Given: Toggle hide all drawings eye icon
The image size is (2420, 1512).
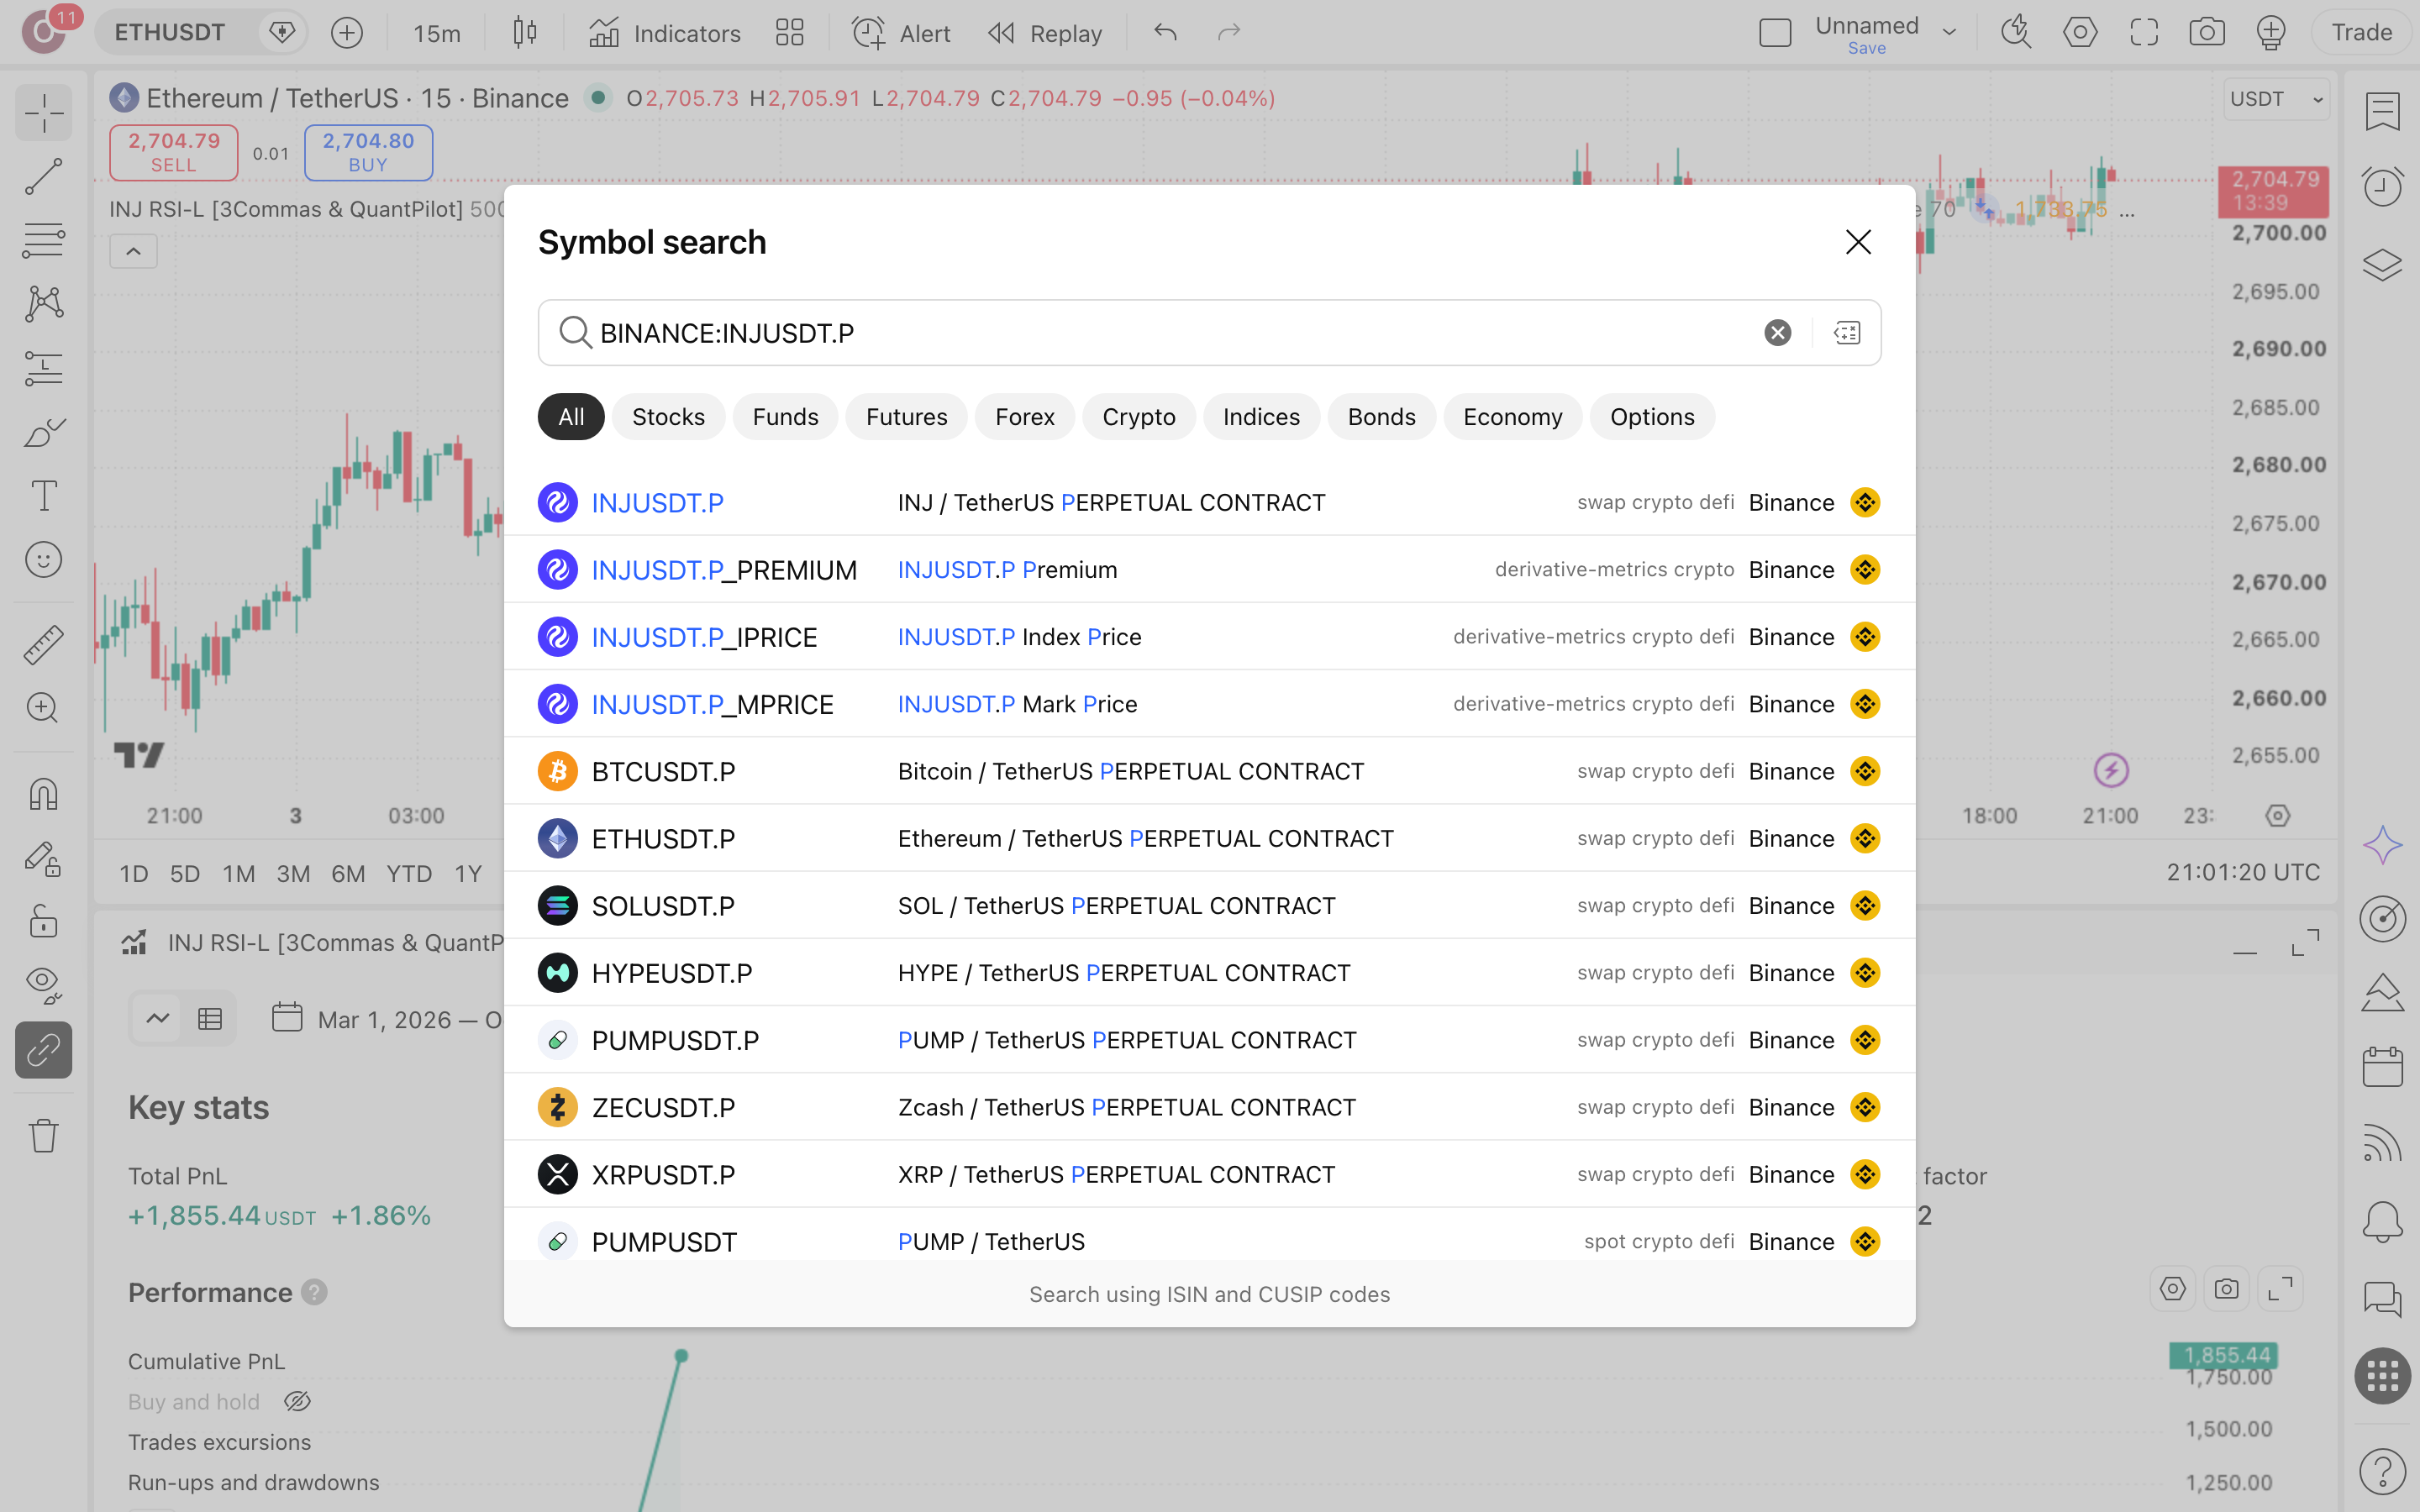Looking at the screenshot, I should point(43,984).
